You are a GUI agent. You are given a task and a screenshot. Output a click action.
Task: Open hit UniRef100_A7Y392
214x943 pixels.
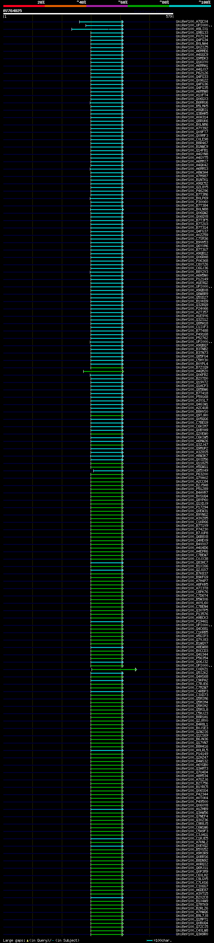(x=192, y=128)
